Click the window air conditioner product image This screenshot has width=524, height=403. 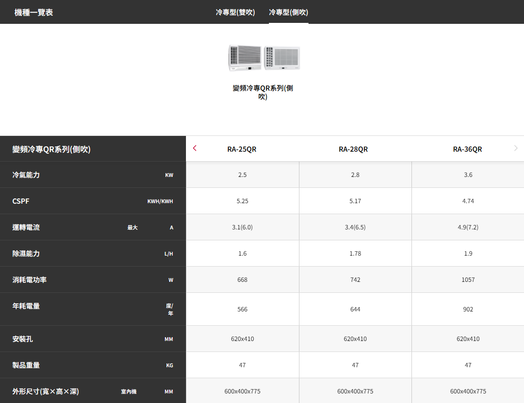(264, 58)
